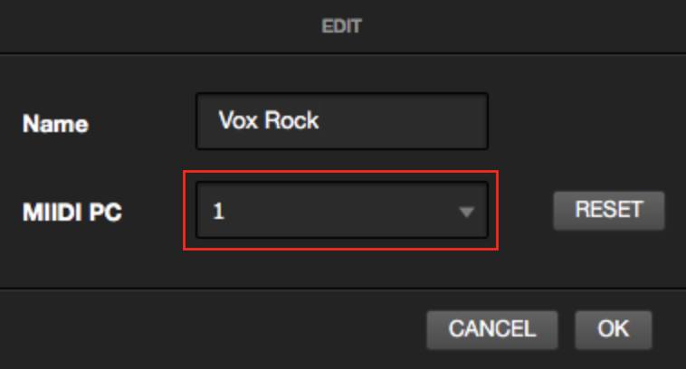Focus the empty space after Vox Rock
This screenshot has width=686, height=369.
pos(403,121)
